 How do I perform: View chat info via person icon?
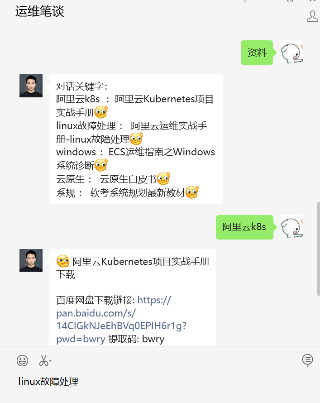pyautogui.click(x=312, y=16)
